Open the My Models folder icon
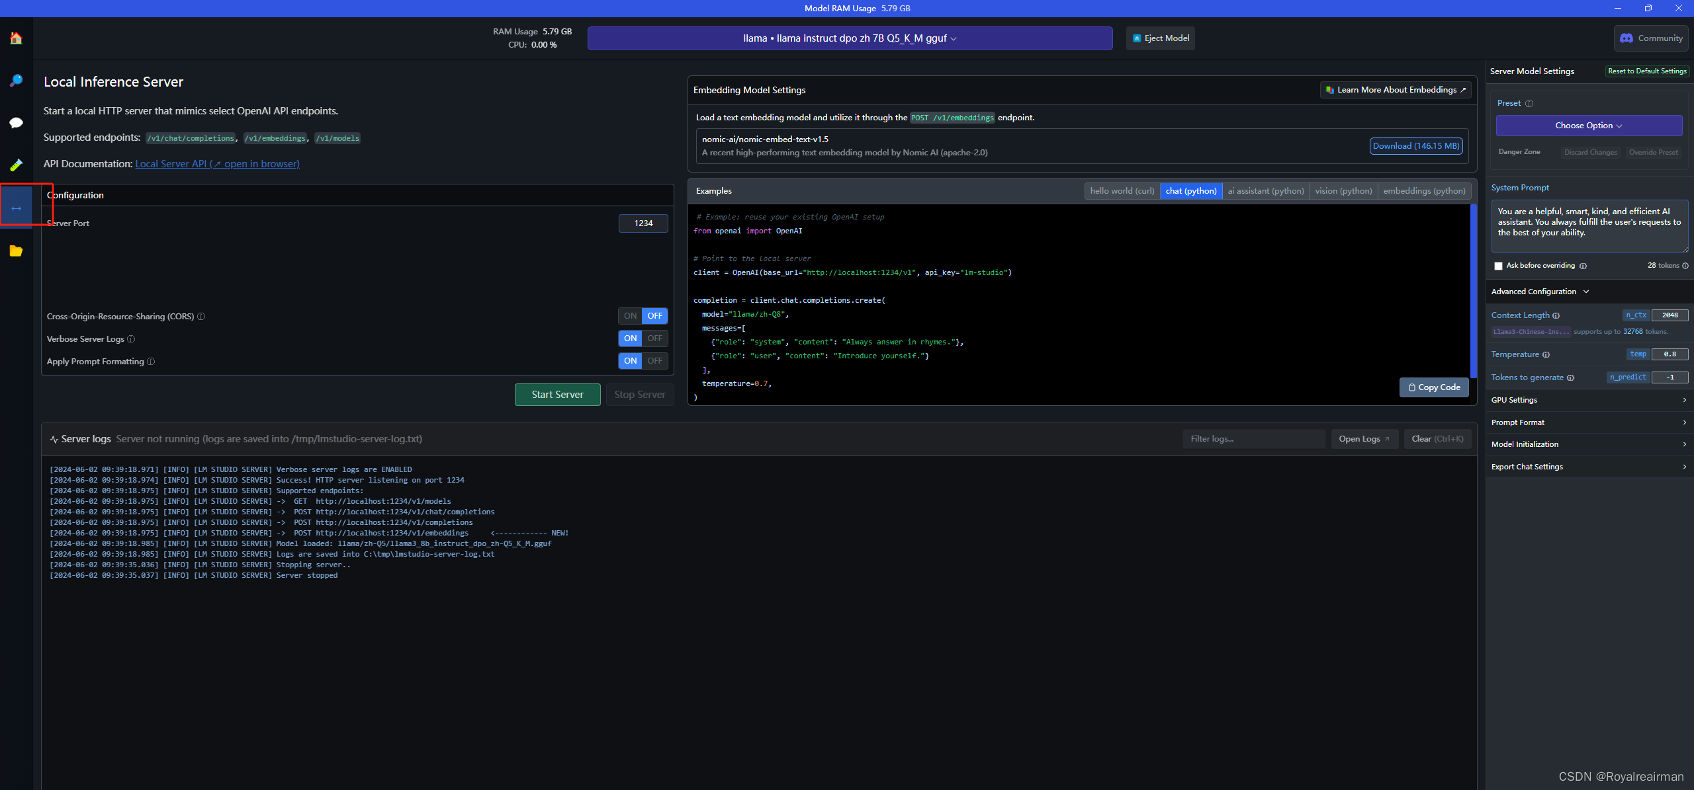 click(x=16, y=251)
